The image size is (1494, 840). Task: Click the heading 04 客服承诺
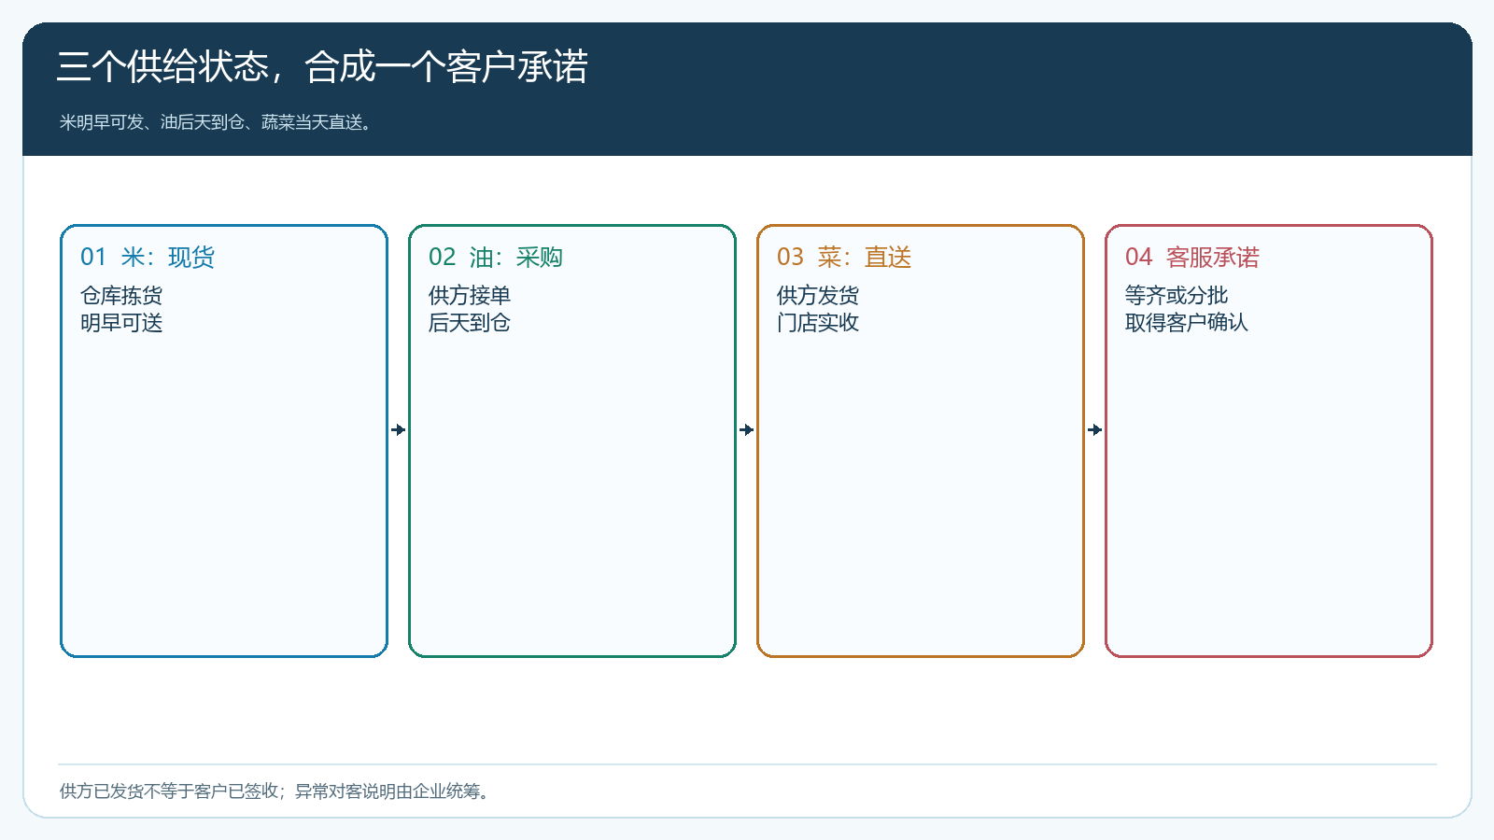pos(1192,258)
